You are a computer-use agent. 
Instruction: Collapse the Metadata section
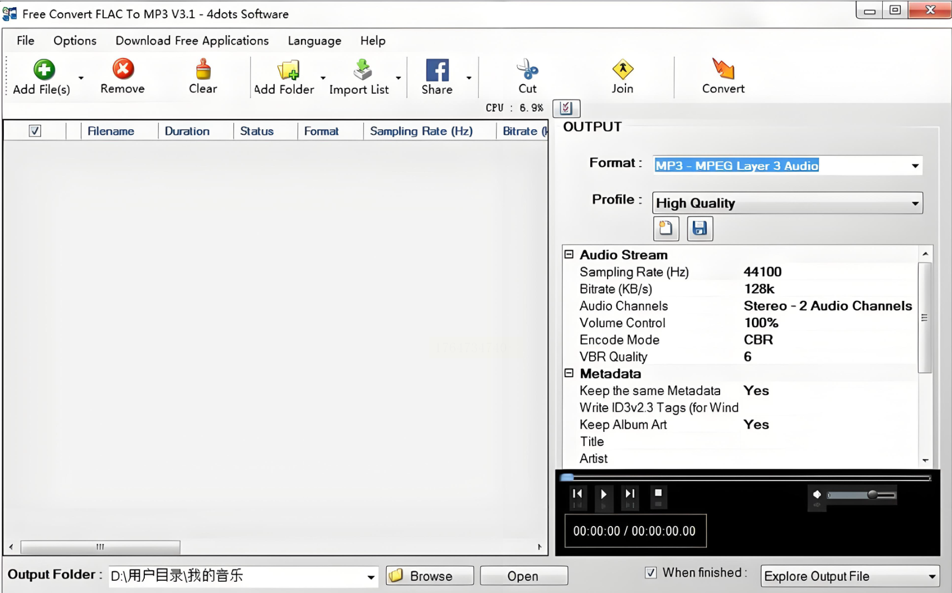coord(569,373)
